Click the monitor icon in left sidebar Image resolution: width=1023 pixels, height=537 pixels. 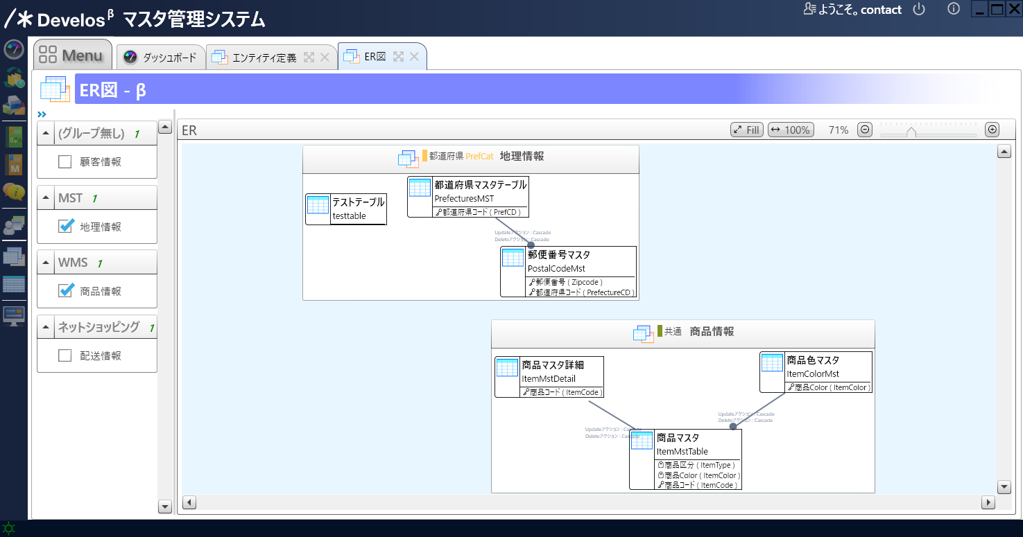[x=14, y=316]
